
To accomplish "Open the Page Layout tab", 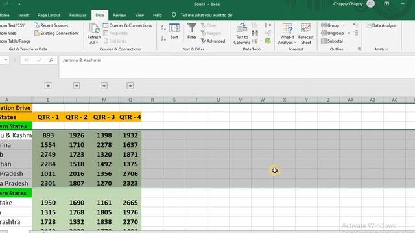I will click(49, 15).
